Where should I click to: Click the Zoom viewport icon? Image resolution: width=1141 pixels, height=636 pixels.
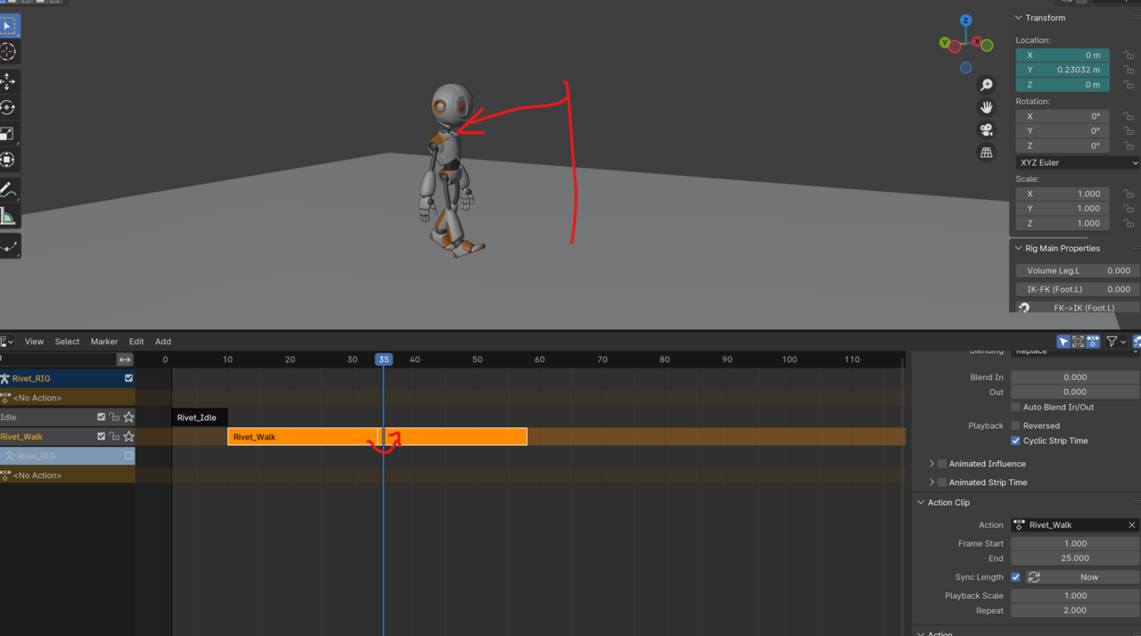click(x=987, y=85)
